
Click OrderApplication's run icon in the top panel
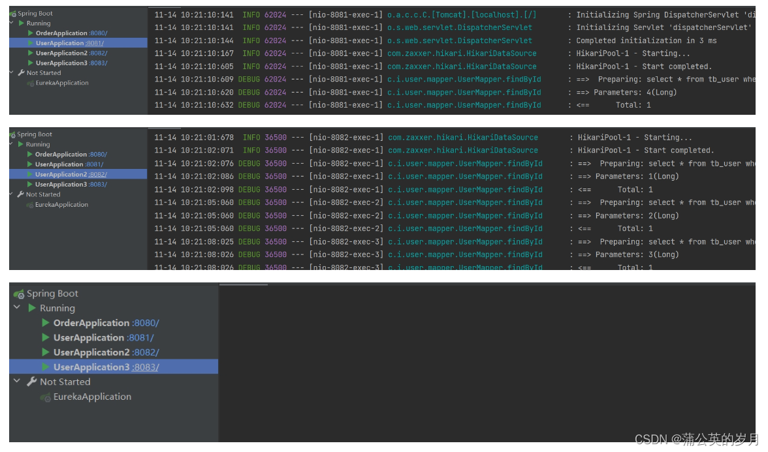coord(31,33)
